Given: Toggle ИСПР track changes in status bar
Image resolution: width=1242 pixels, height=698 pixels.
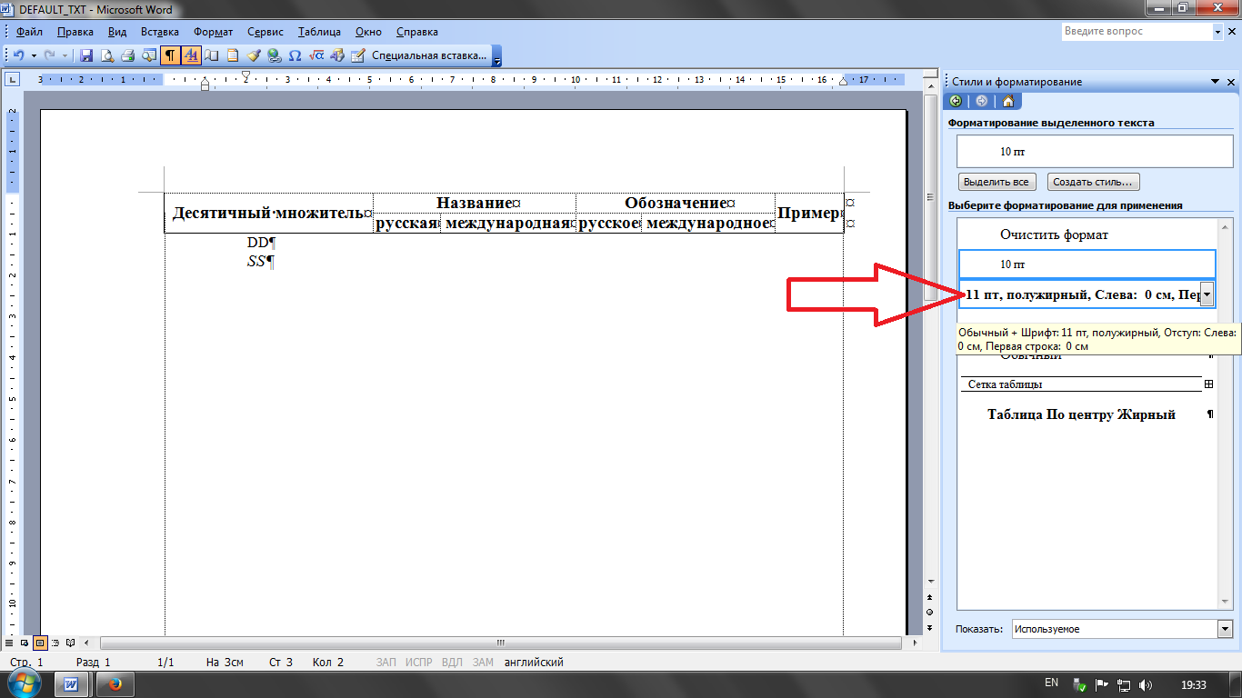Looking at the screenshot, I should tap(419, 663).
